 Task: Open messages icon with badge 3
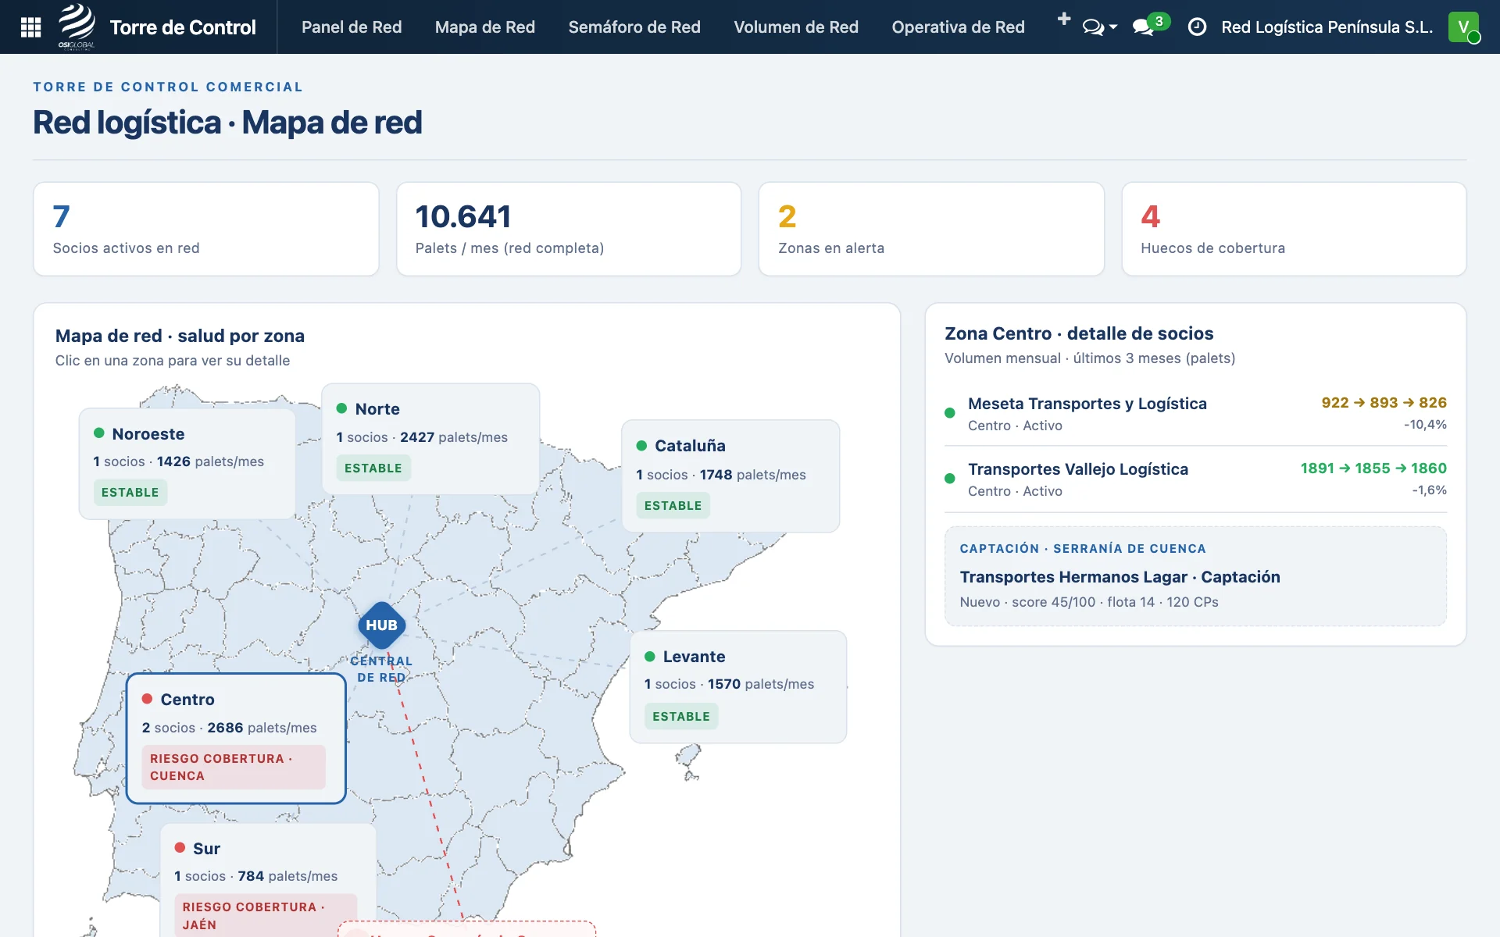pyautogui.click(x=1150, y=26)
